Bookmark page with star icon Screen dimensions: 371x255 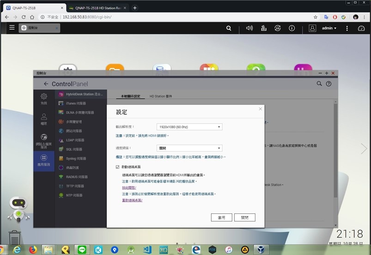tap(316, 17)
